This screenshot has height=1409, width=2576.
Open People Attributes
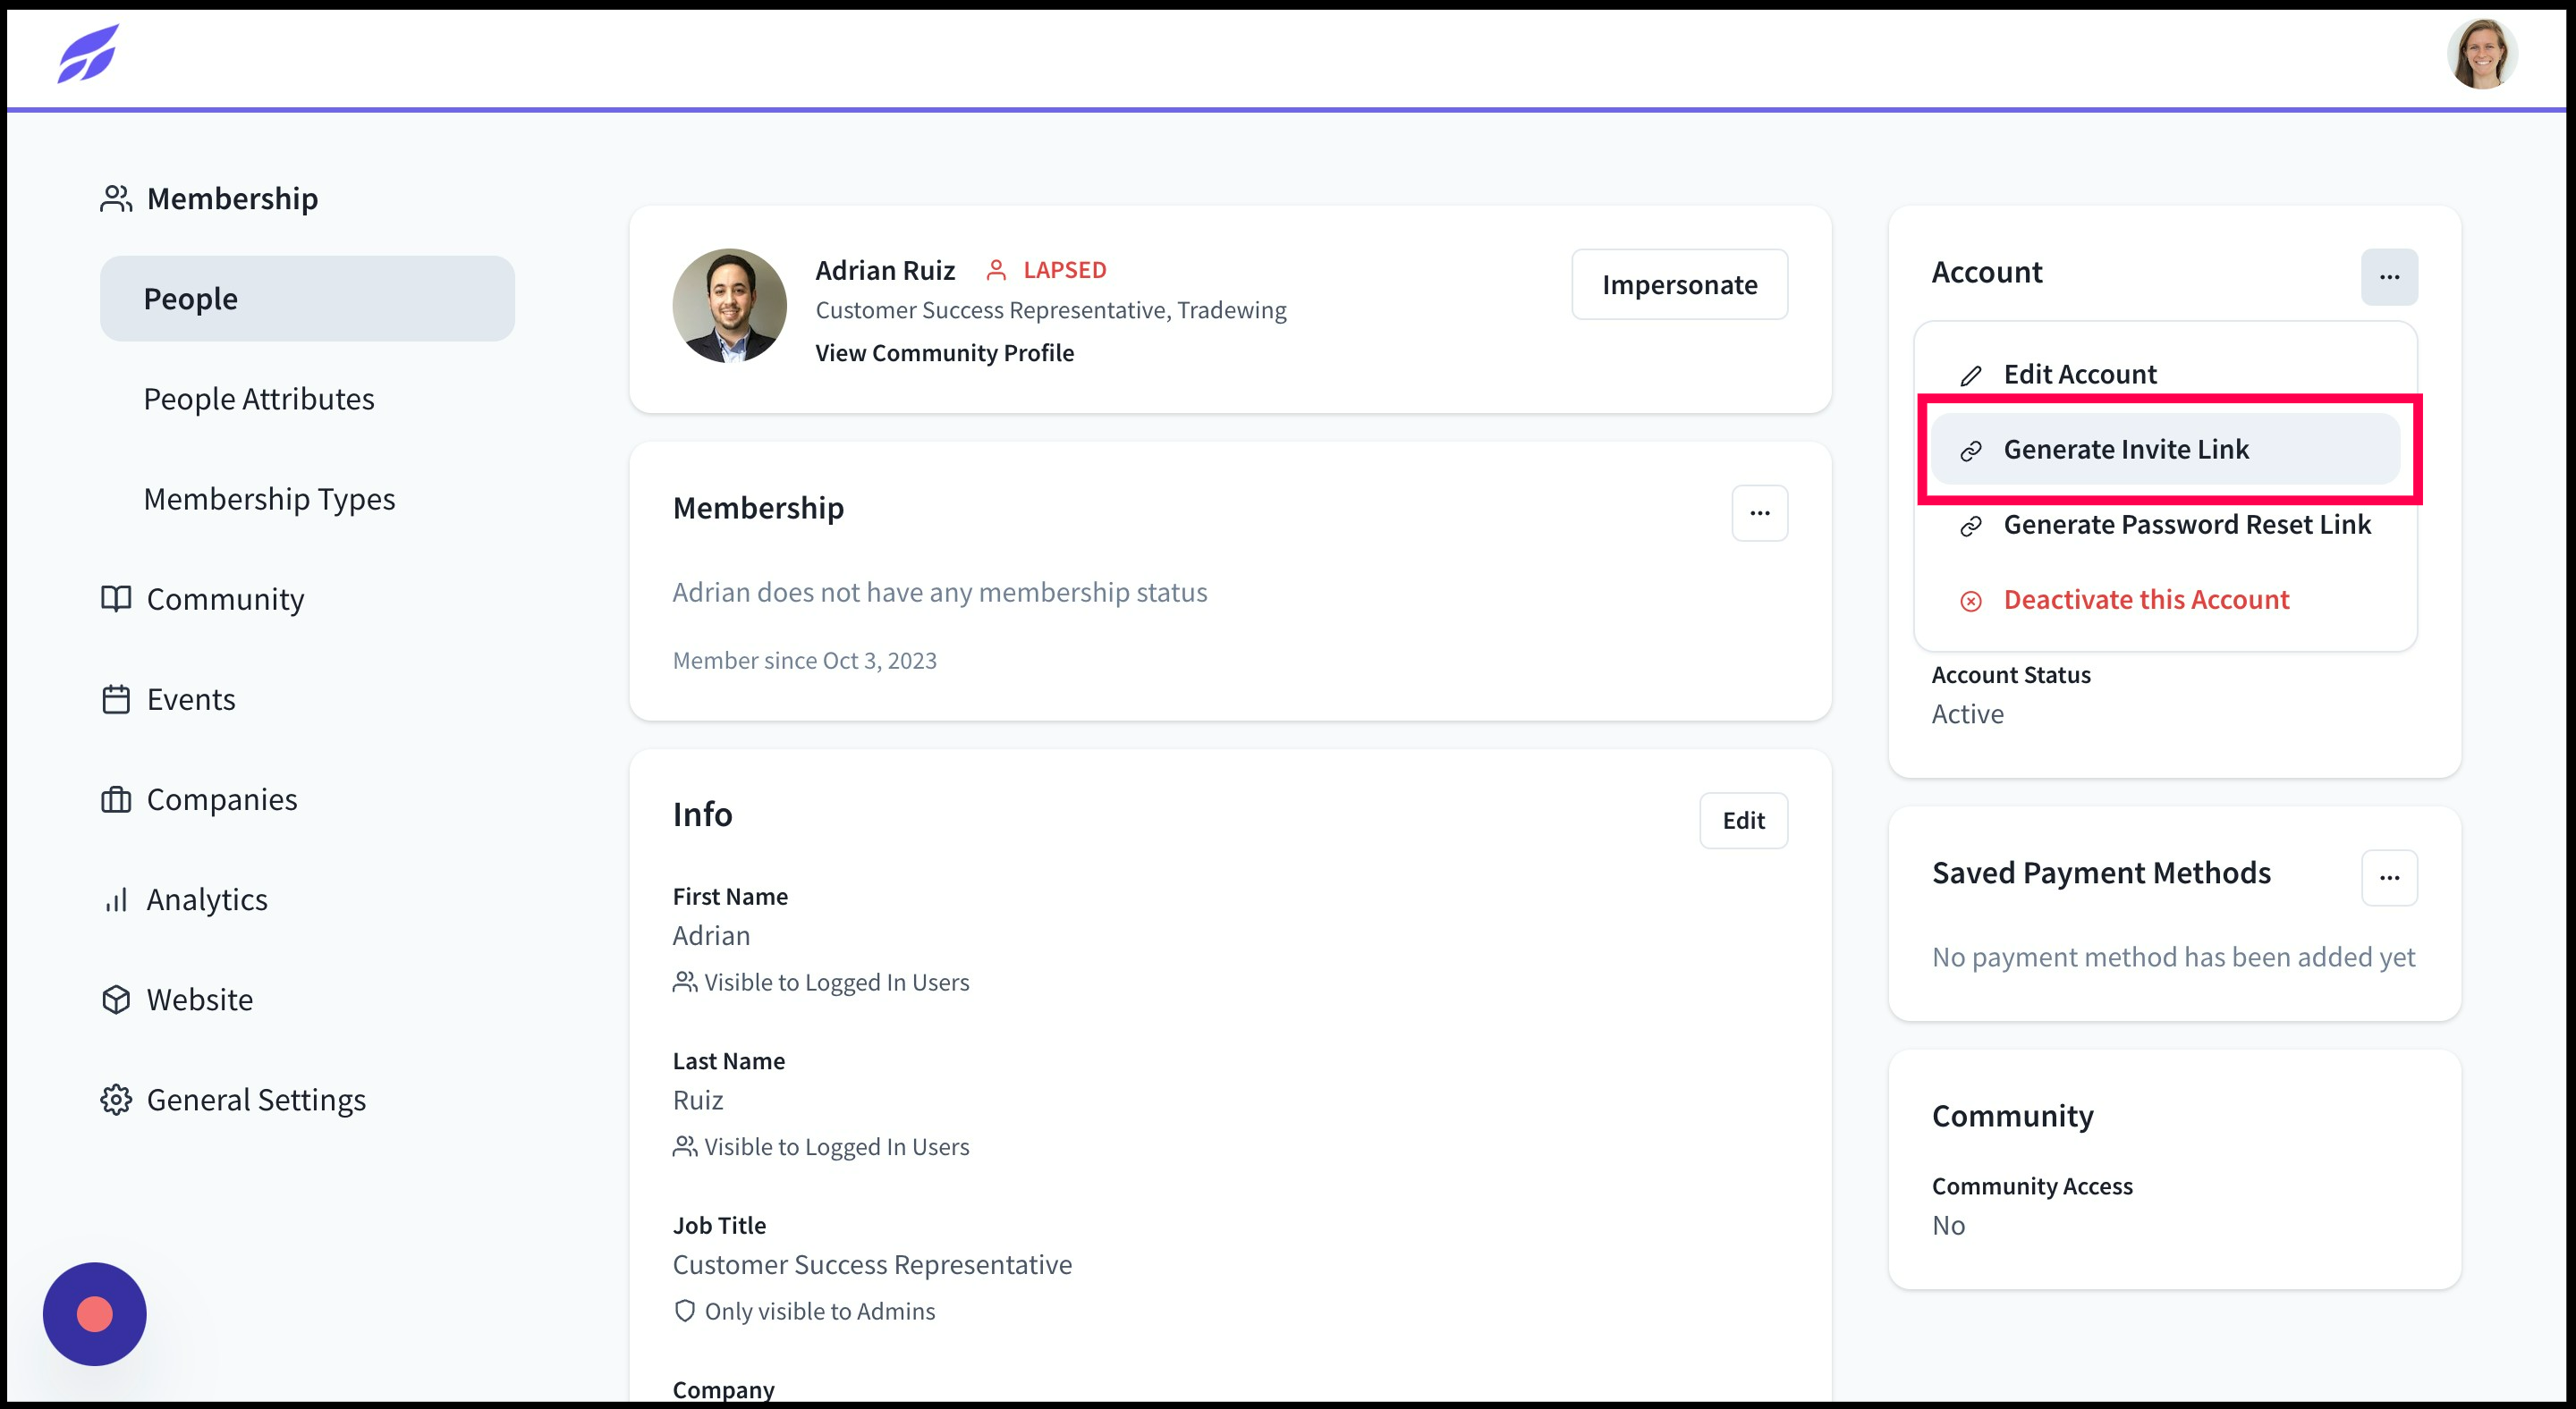point(259,399)
